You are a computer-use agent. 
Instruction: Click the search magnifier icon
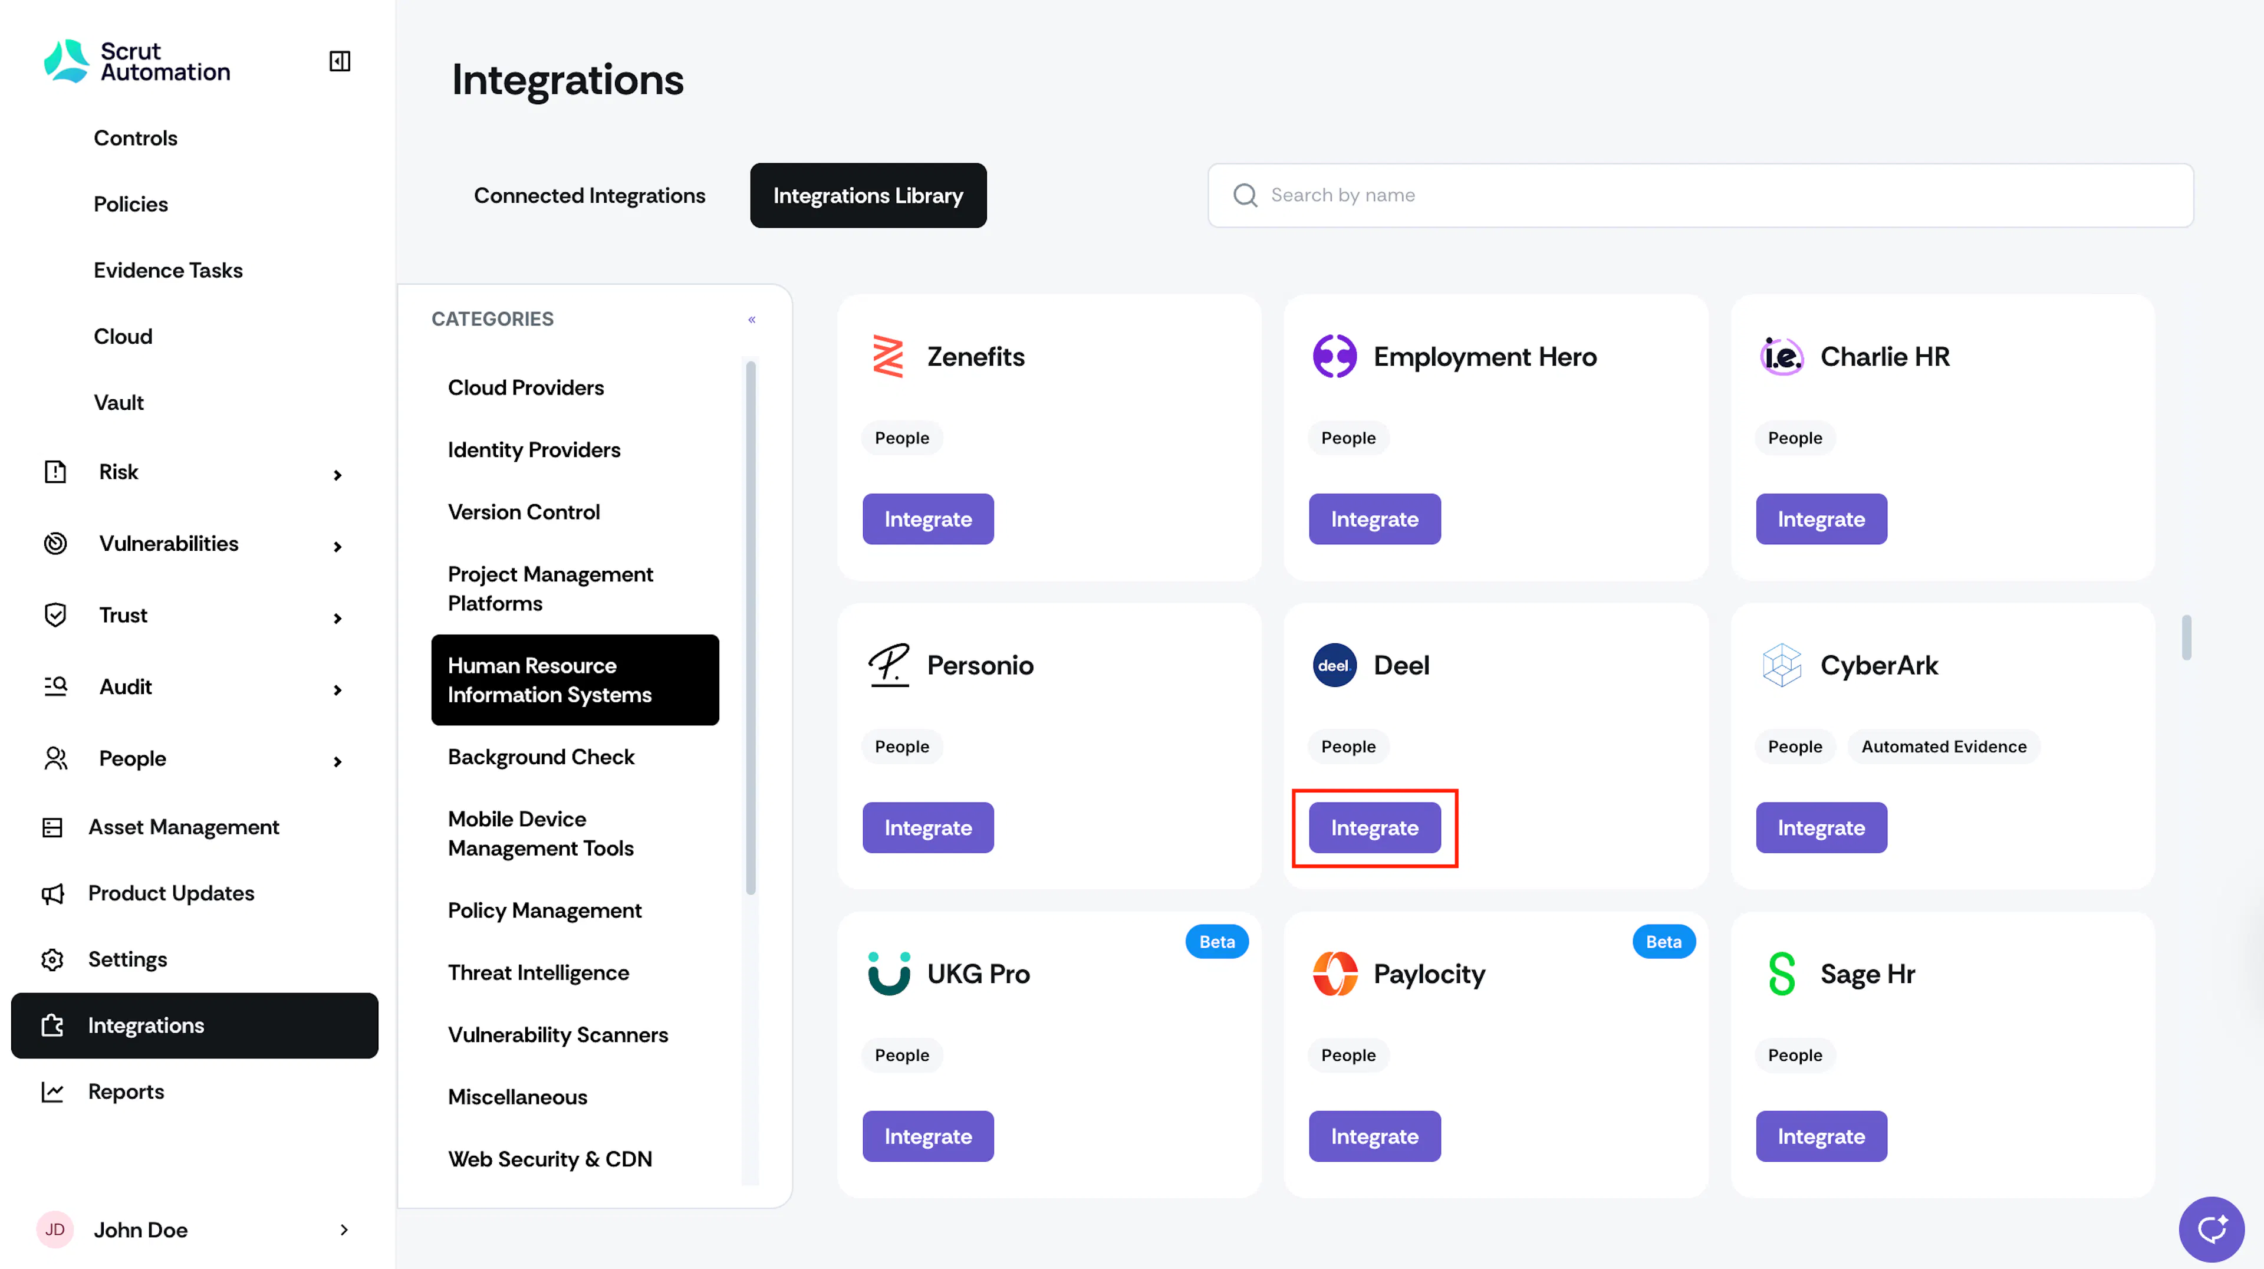pos(1245,195)
